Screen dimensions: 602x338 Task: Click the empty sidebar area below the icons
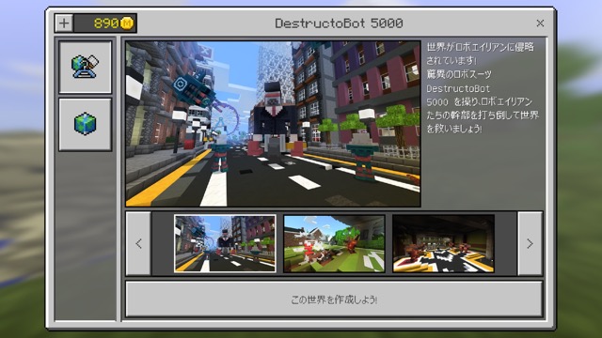point(86,236)
